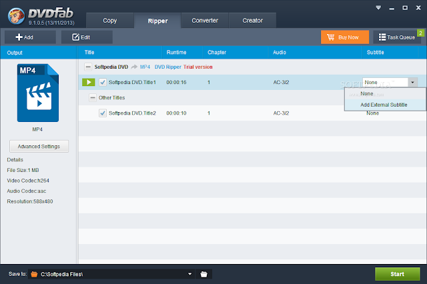Switch to the Ripper tab
Viewport: 427px width, 284px height.
pyautogui.click(x=157, y=21)
